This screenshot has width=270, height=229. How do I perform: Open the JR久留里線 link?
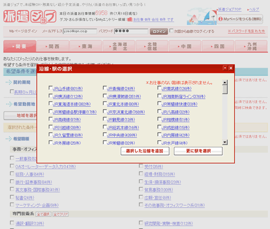pos(67,135)
